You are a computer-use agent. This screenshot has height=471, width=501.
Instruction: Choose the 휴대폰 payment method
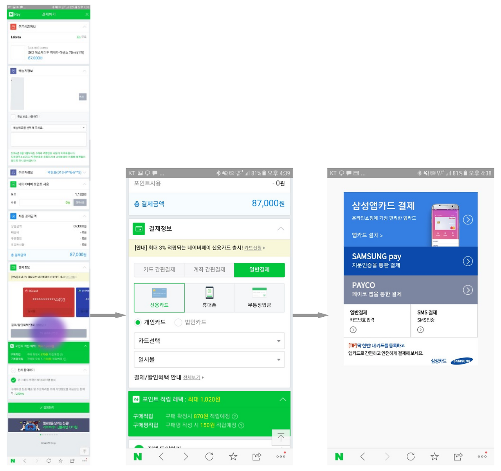[209, 298]
